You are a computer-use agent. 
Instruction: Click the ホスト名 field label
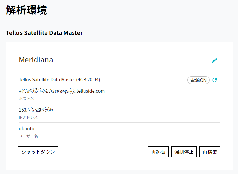click(x=26, y=99)
